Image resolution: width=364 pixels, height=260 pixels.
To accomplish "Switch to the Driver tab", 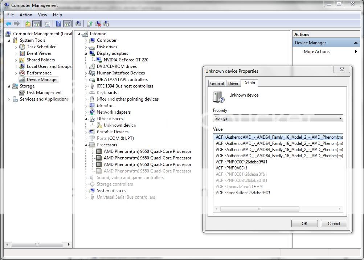I will 233,84.
